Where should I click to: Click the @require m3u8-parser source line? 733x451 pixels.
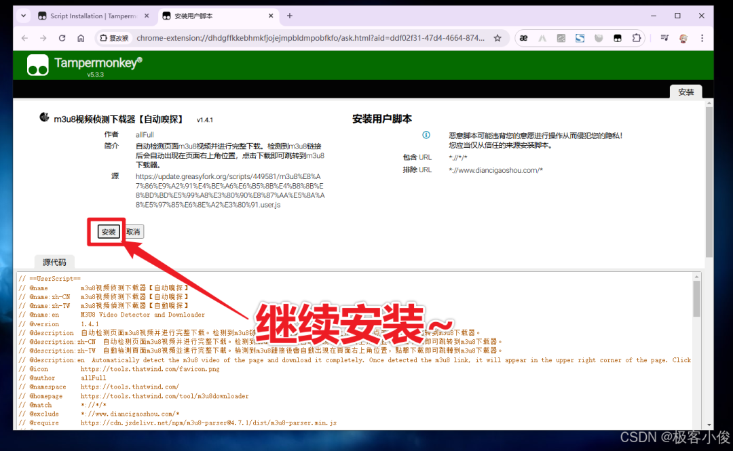(x=177, y=423)
